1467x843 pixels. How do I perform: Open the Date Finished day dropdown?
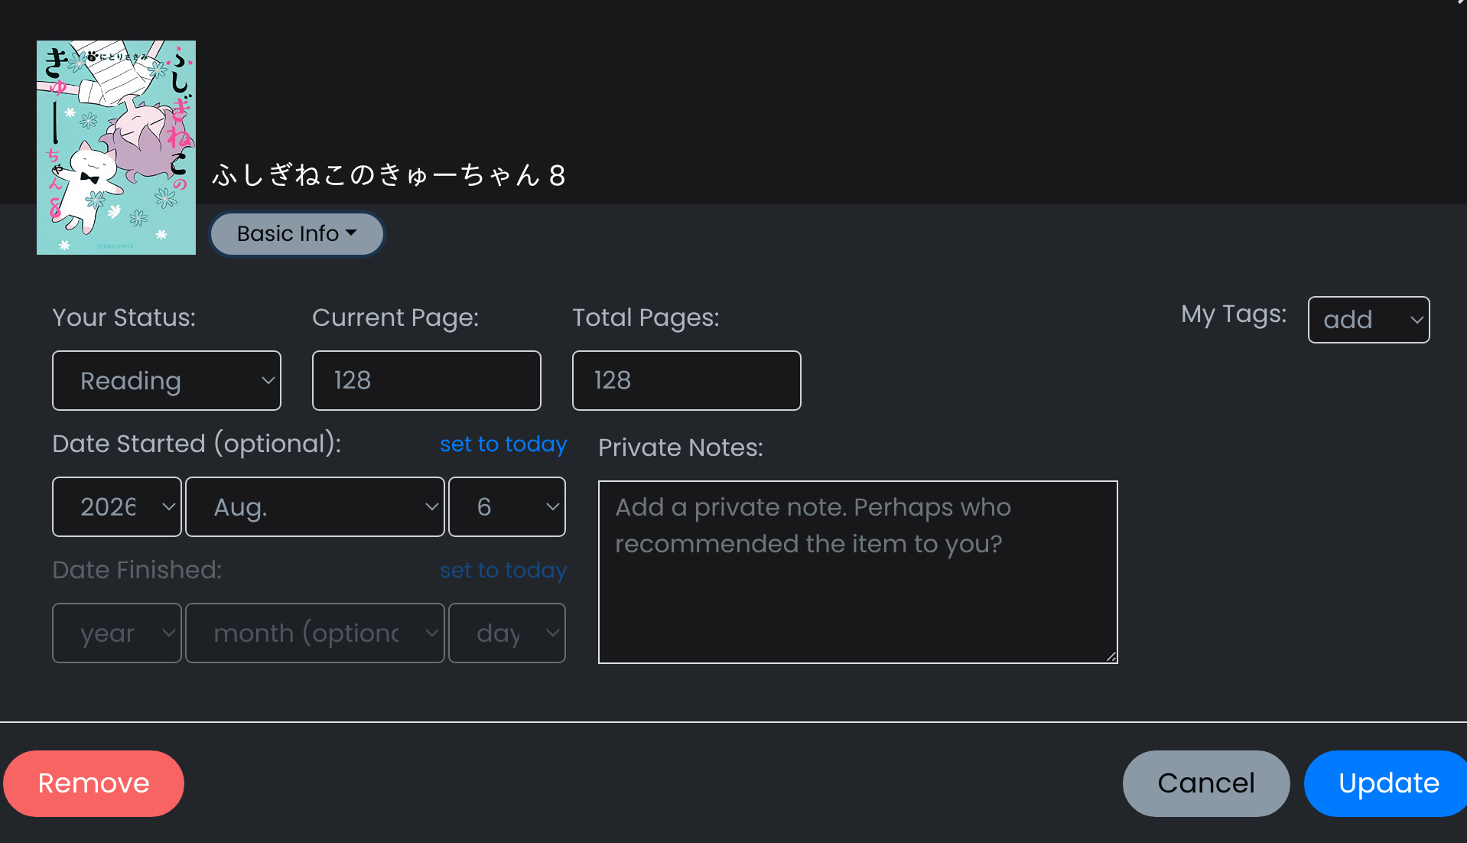(507, 633)
